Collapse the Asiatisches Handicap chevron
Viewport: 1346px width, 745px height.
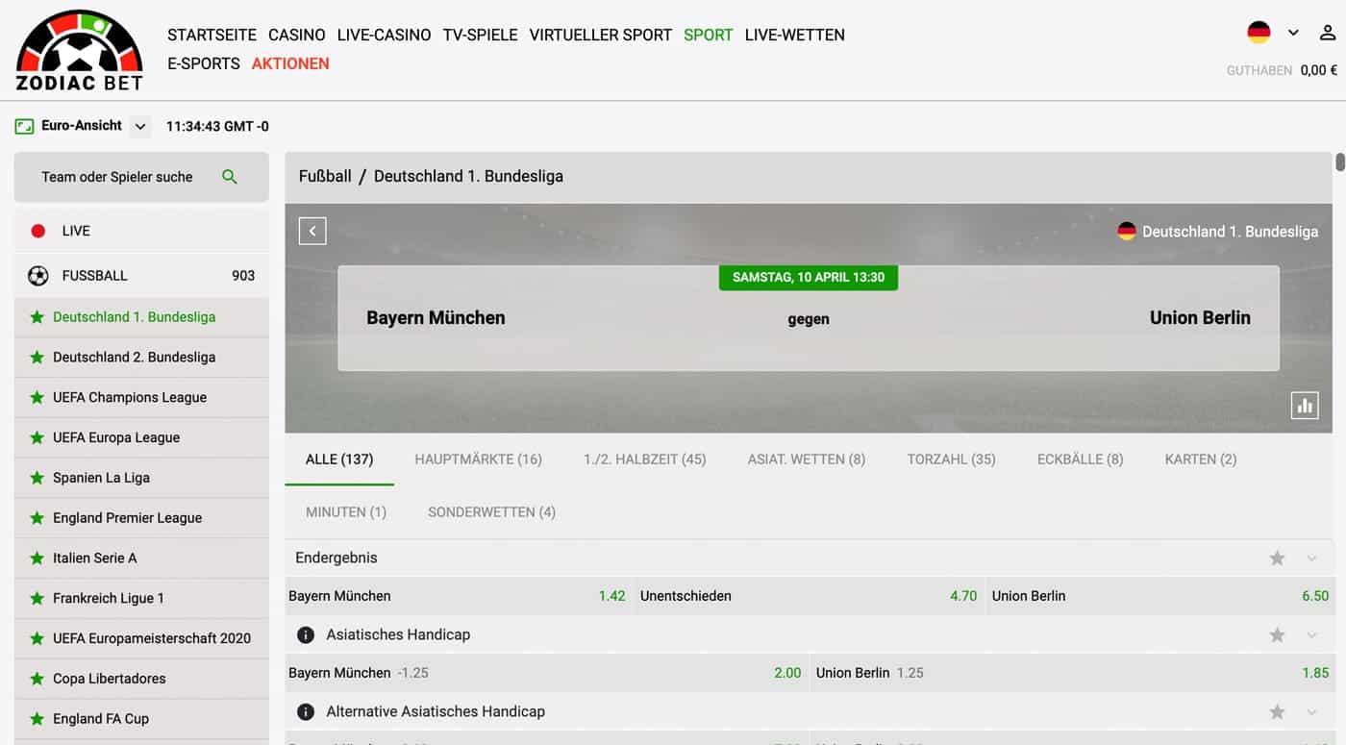point(1311,635)
